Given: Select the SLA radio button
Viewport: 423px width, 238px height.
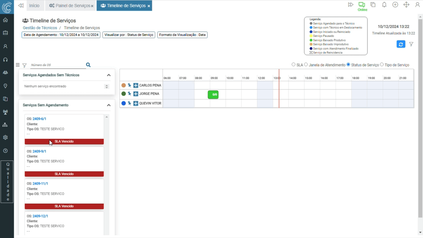Looking at the screenshot, I should [x=293, y=65].
